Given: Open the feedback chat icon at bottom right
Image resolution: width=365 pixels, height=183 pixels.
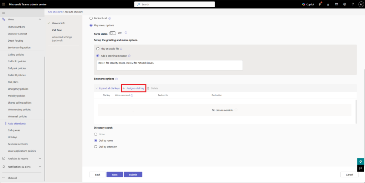Looking at the screenshot, I should tap(361, 168).
